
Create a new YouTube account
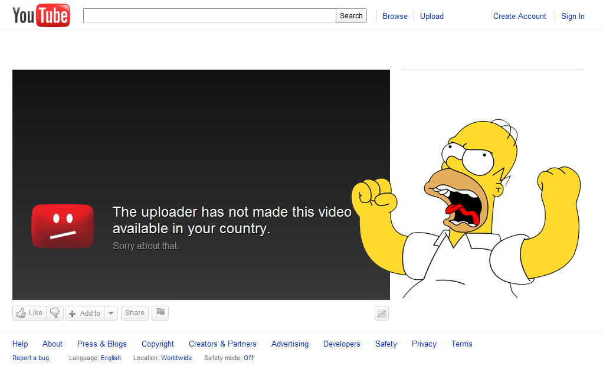point(519,16)
